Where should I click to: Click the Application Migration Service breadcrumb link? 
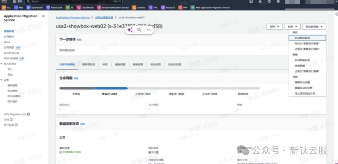pyautogui.click(x=73, y=17)
